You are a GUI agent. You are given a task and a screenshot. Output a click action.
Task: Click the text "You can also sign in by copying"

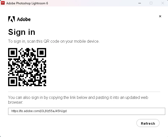[x=35, y=97]
